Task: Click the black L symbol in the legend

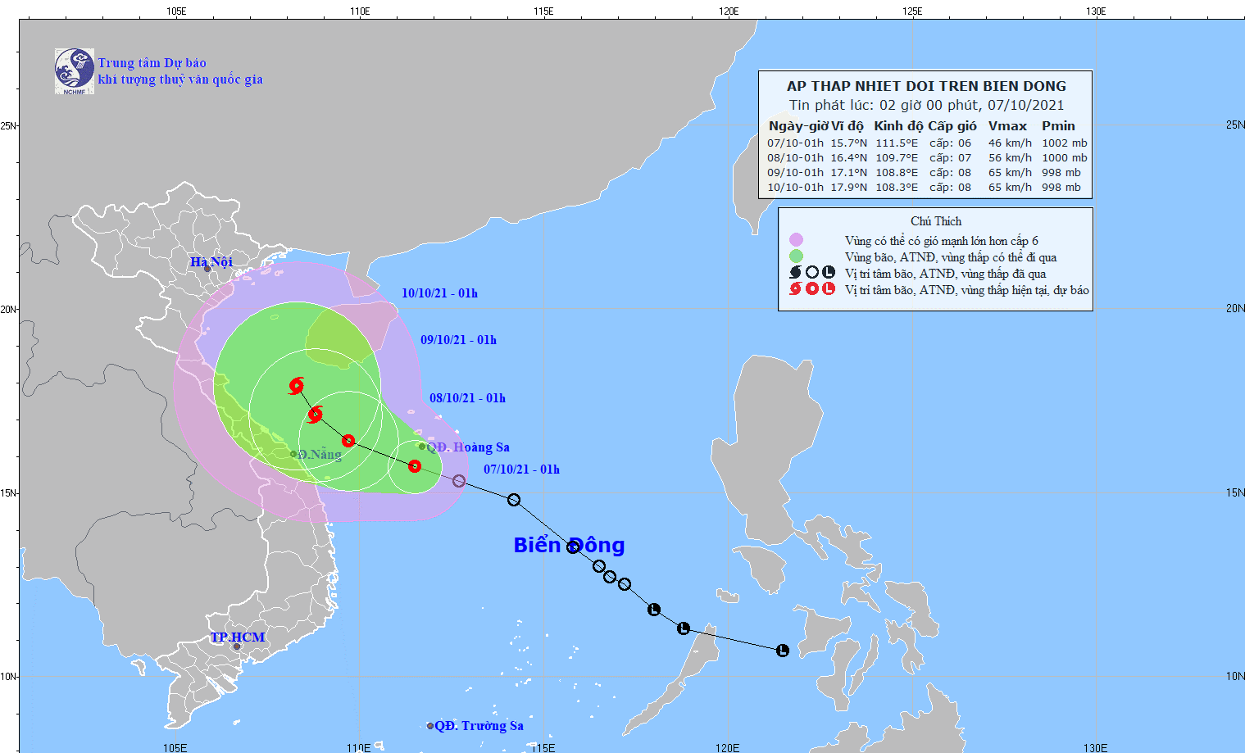Action: tap(829, 273)
